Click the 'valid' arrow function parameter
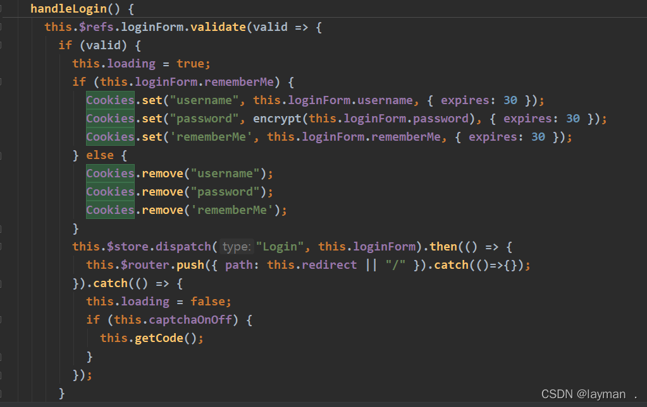This screenshot has width=647, height=407. [270, 27]
